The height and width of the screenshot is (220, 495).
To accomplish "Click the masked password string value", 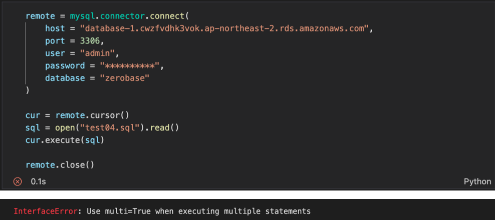I will click(130, 65).
